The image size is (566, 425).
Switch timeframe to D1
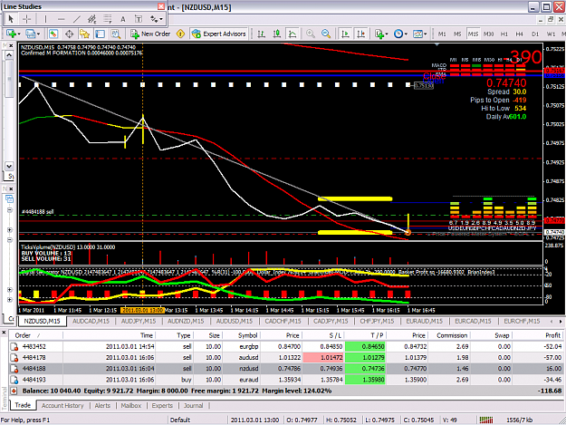pyautogui.click(x=535, y=34)
